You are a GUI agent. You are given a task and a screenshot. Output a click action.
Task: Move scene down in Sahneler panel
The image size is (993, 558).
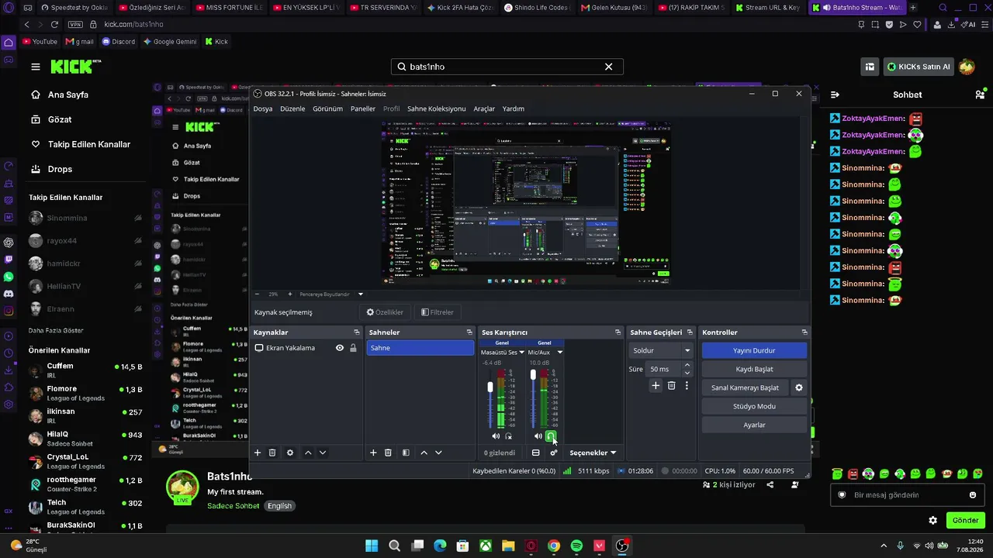[438, 453]
